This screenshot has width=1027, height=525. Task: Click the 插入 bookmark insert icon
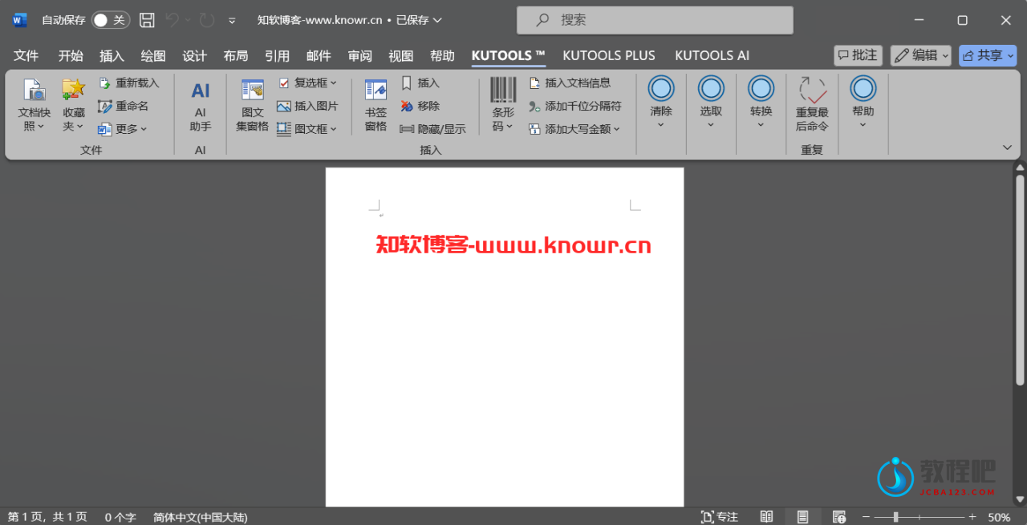tap(406, 83)
